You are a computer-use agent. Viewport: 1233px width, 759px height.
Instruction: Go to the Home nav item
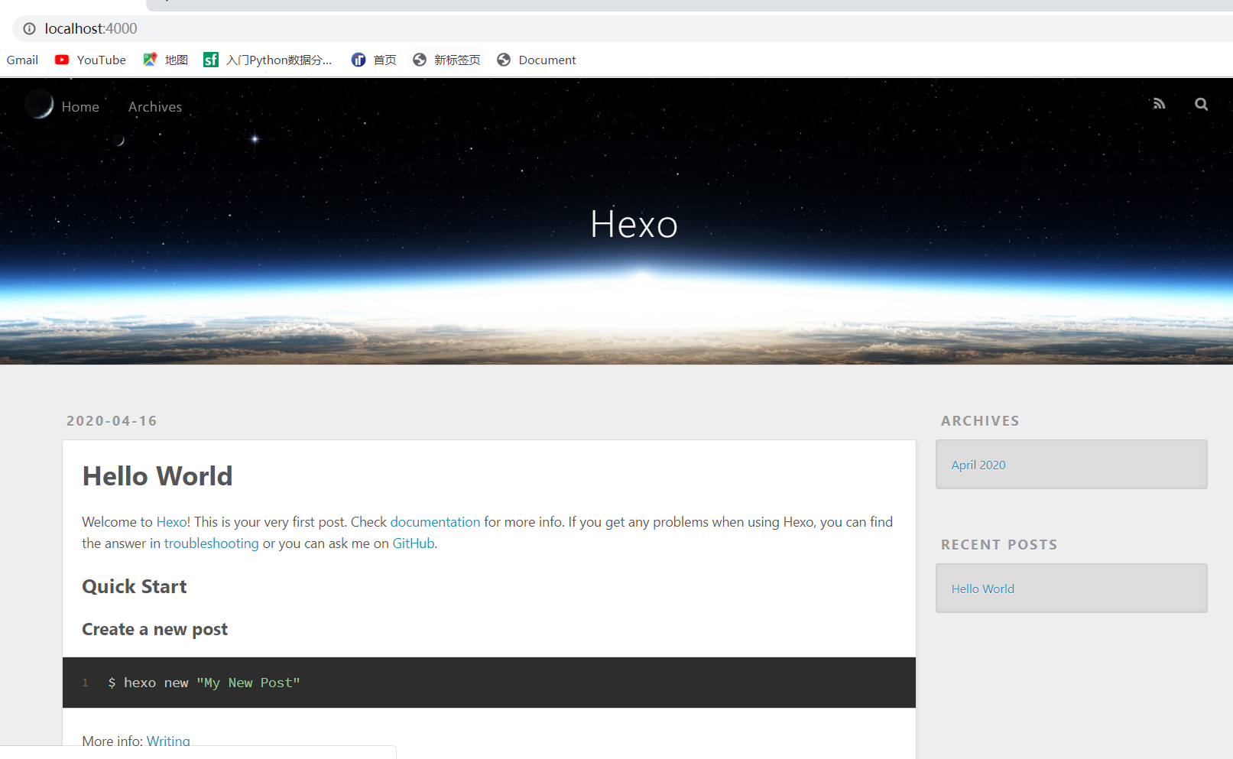pos(80,107)
